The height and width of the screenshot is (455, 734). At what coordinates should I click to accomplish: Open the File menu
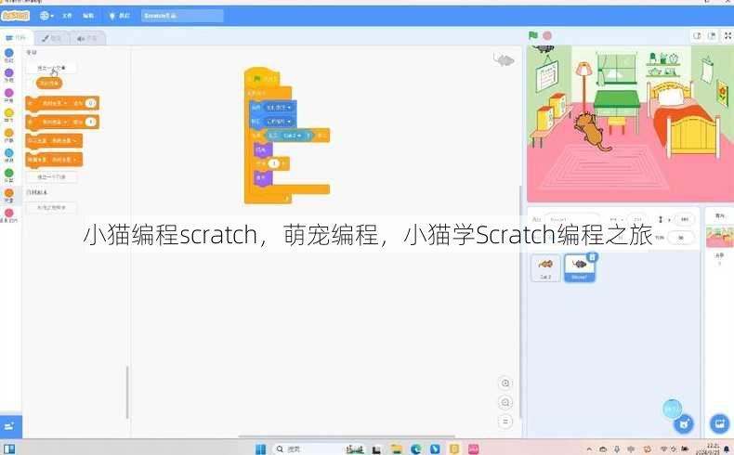coord(67,16)
